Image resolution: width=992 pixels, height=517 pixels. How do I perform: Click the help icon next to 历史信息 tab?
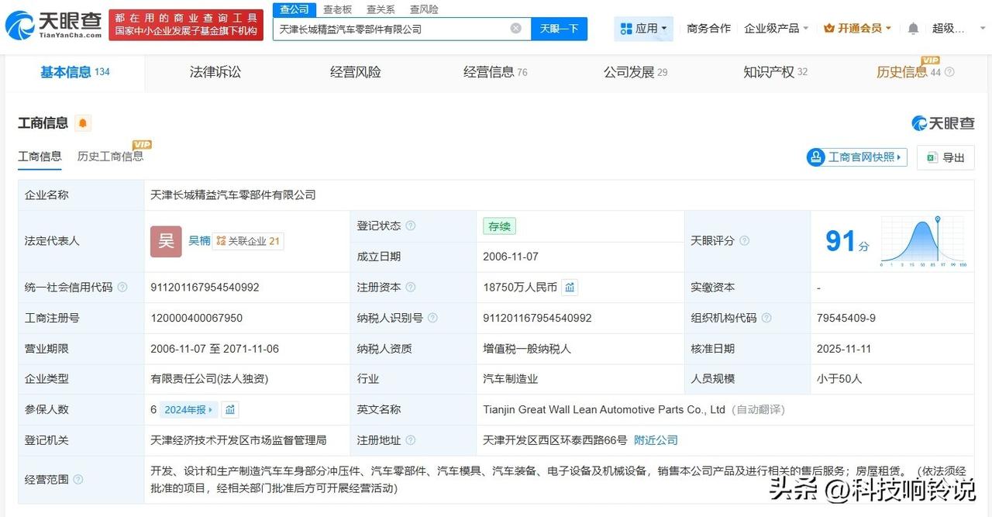coord(949,72)
